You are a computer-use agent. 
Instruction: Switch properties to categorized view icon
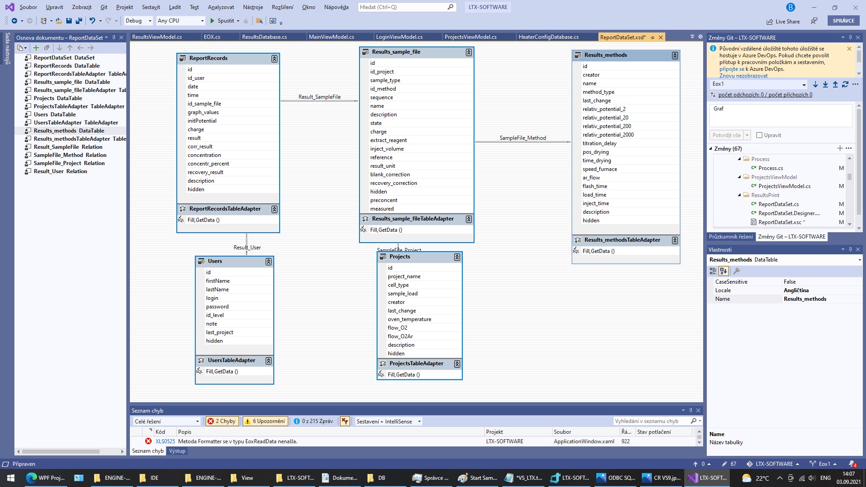pyautogui.click(x=713, y=271)
